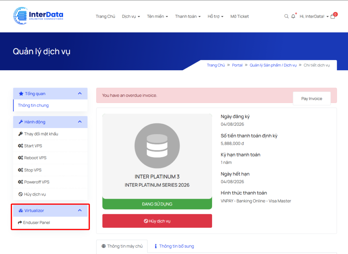Go to Trang Chủ in top navigation

[105, 16]
